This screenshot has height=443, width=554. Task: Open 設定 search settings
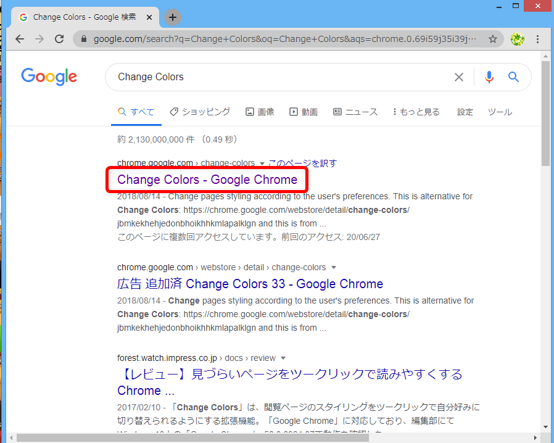(x=465, y=112)
